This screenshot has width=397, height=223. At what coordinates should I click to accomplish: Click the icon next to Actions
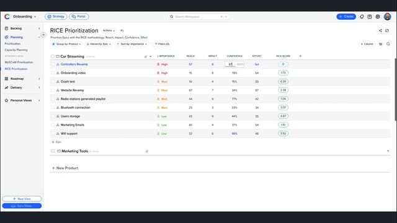click(x=122, y=30)
